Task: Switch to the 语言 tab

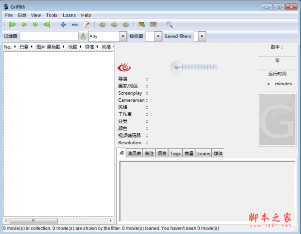Action: 162,153
